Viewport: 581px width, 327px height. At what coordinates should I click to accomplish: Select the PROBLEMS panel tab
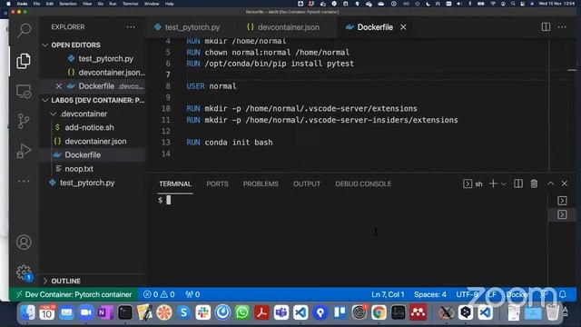click(x=261, y=183)
